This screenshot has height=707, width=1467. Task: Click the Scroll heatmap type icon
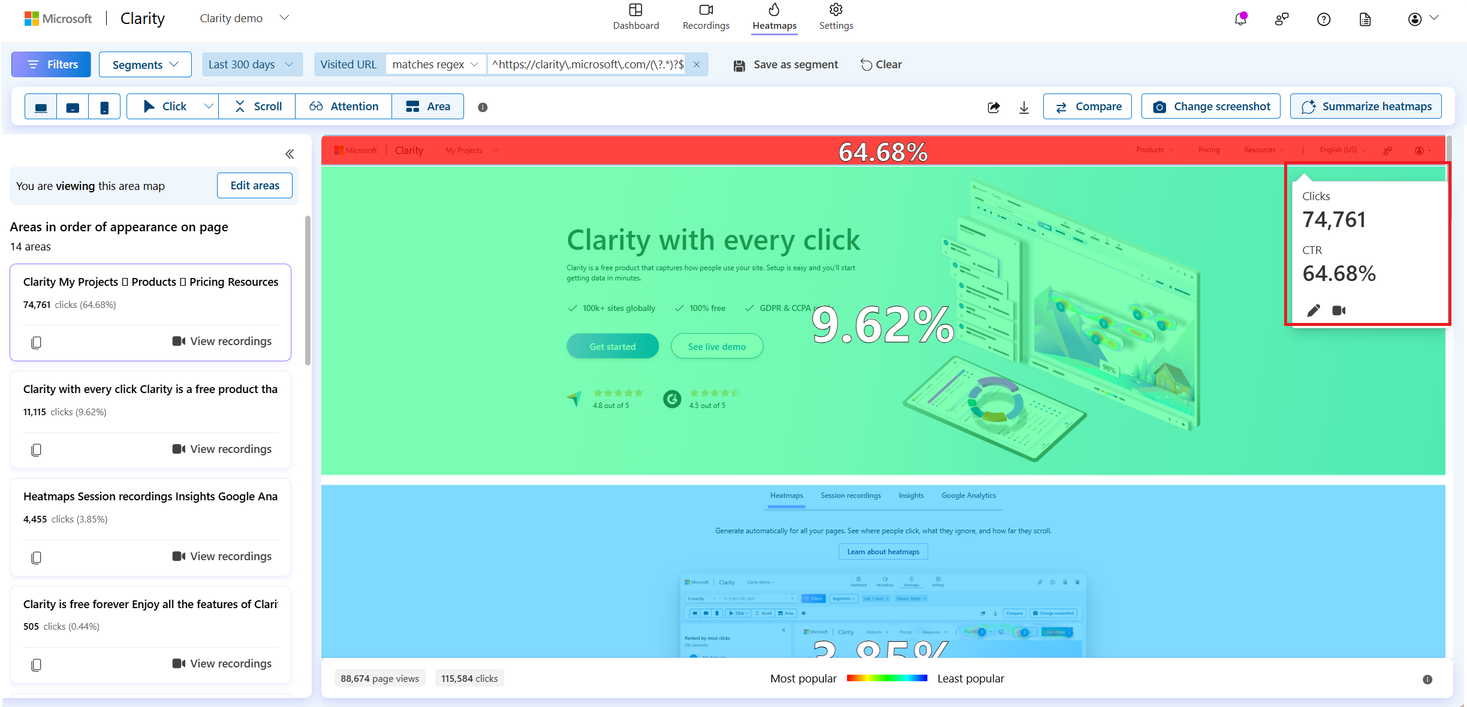coord(258,105)
